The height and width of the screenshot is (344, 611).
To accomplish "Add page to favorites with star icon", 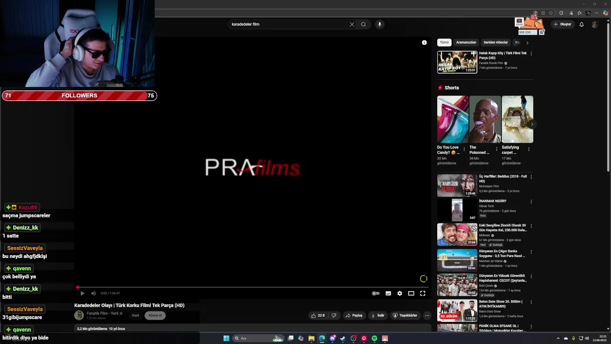I will pyautogui.click(x=551, y=13).
